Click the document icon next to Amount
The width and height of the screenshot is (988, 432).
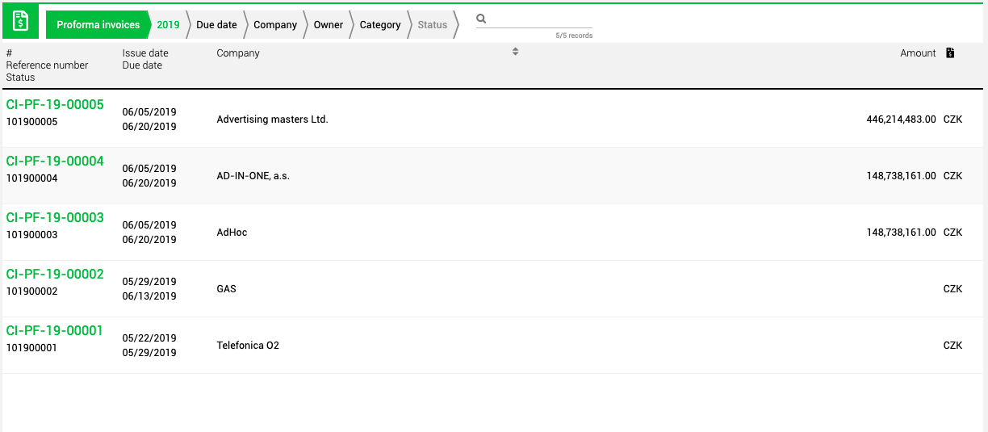950,53
